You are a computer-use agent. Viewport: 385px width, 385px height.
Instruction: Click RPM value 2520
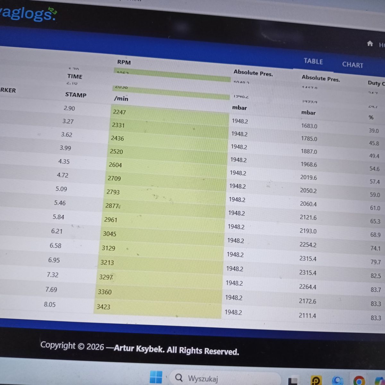(116, 151)
